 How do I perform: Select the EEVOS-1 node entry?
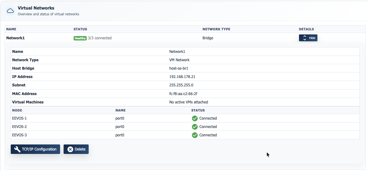pyautogui.click(x=19, y=118)
